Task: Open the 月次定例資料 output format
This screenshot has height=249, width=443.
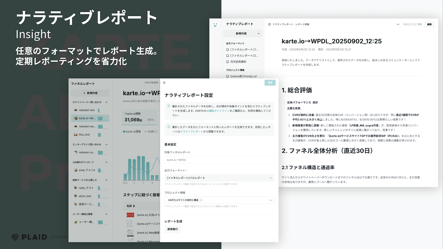Action: pos(236,62)
